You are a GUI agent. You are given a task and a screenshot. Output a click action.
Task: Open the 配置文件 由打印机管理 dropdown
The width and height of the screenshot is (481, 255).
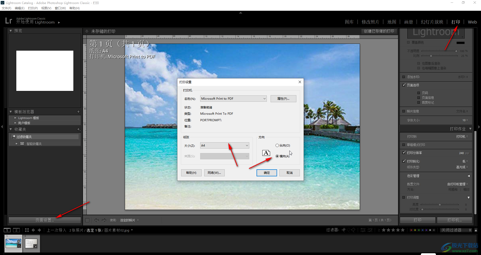pyautogui.click(x=458, y=184)
